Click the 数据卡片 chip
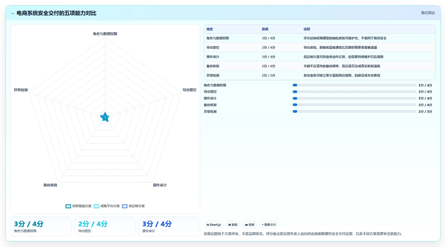 (x=269, y=225)
